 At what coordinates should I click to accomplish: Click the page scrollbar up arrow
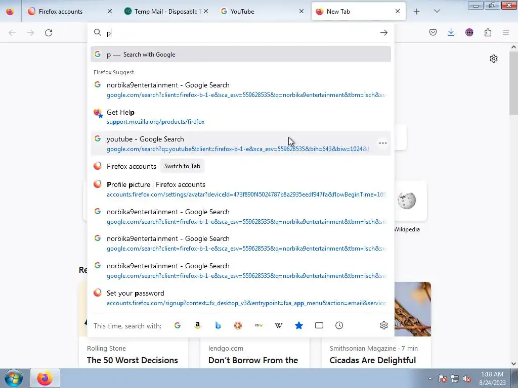click(x=513, y=47)
